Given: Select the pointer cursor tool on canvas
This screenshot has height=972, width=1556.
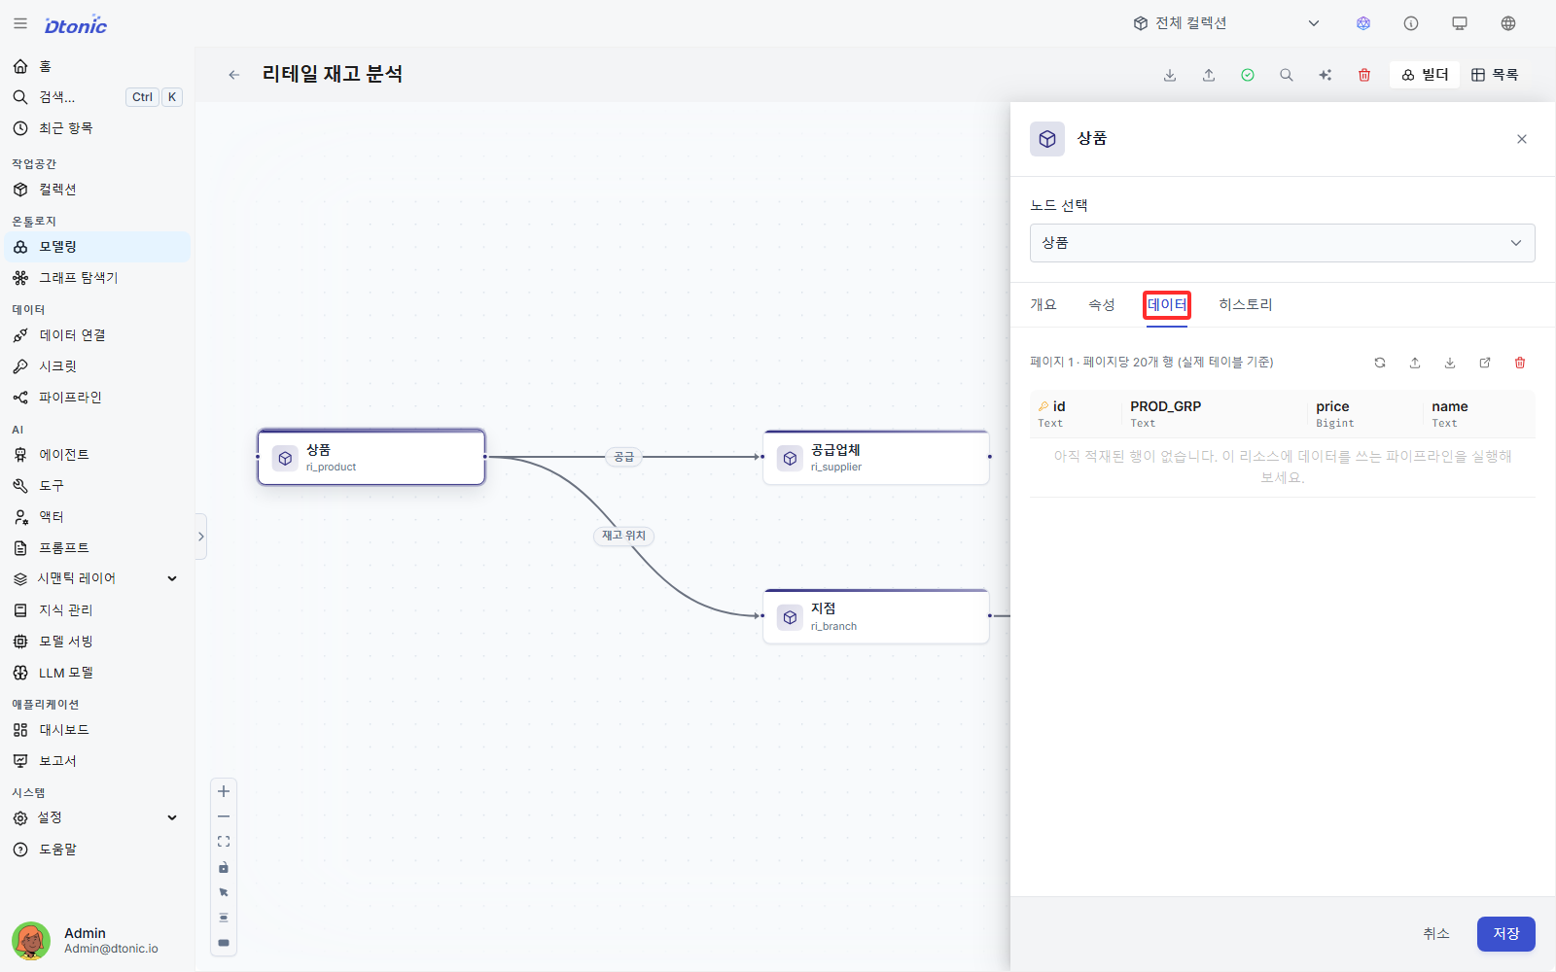Looking at the screenshot, I should click(224, 892).
